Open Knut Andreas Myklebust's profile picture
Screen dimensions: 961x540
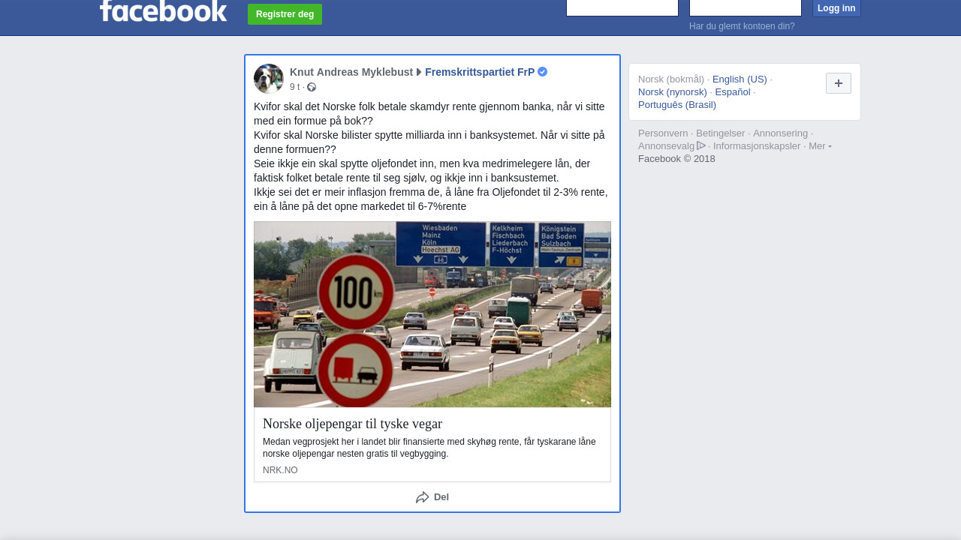point(269,79)
